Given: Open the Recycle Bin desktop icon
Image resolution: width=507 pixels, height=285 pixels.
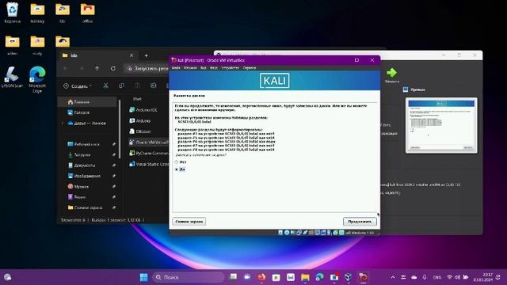Looking at the screenshot, I should pyautogui.click(x=13, y=13).
